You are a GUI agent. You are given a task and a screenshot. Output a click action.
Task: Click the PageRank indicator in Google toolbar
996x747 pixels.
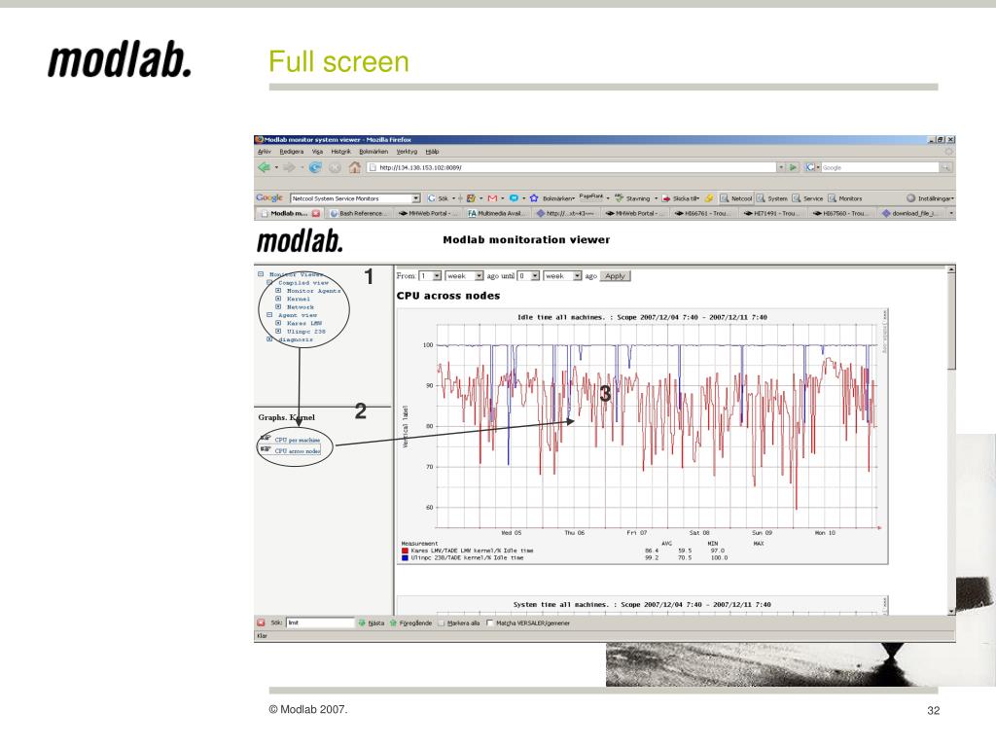[590, 197]
